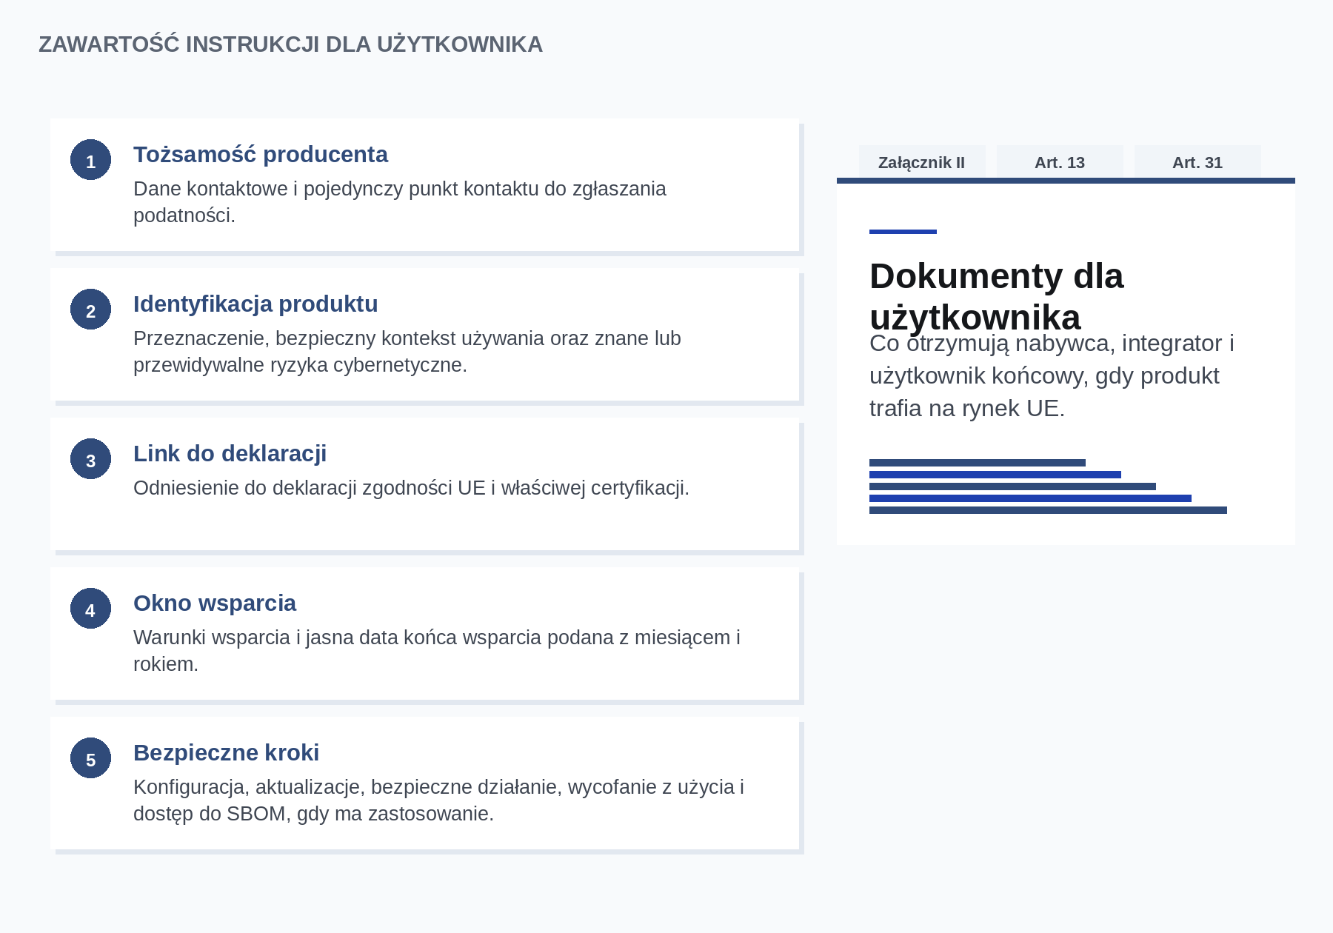Click the number 2 circle badge
Viewport: 1333px width, 933px height.
click(90, 310)
